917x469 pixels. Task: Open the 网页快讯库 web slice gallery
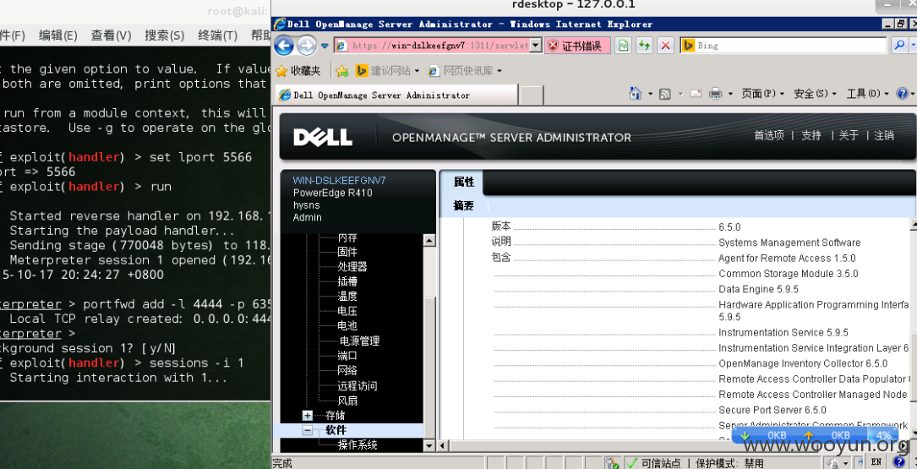click(x=465, y=71)
